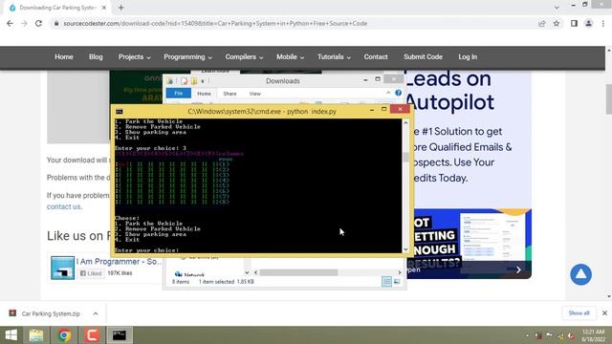Open File Explorer from the taskbar

(36, 335)
